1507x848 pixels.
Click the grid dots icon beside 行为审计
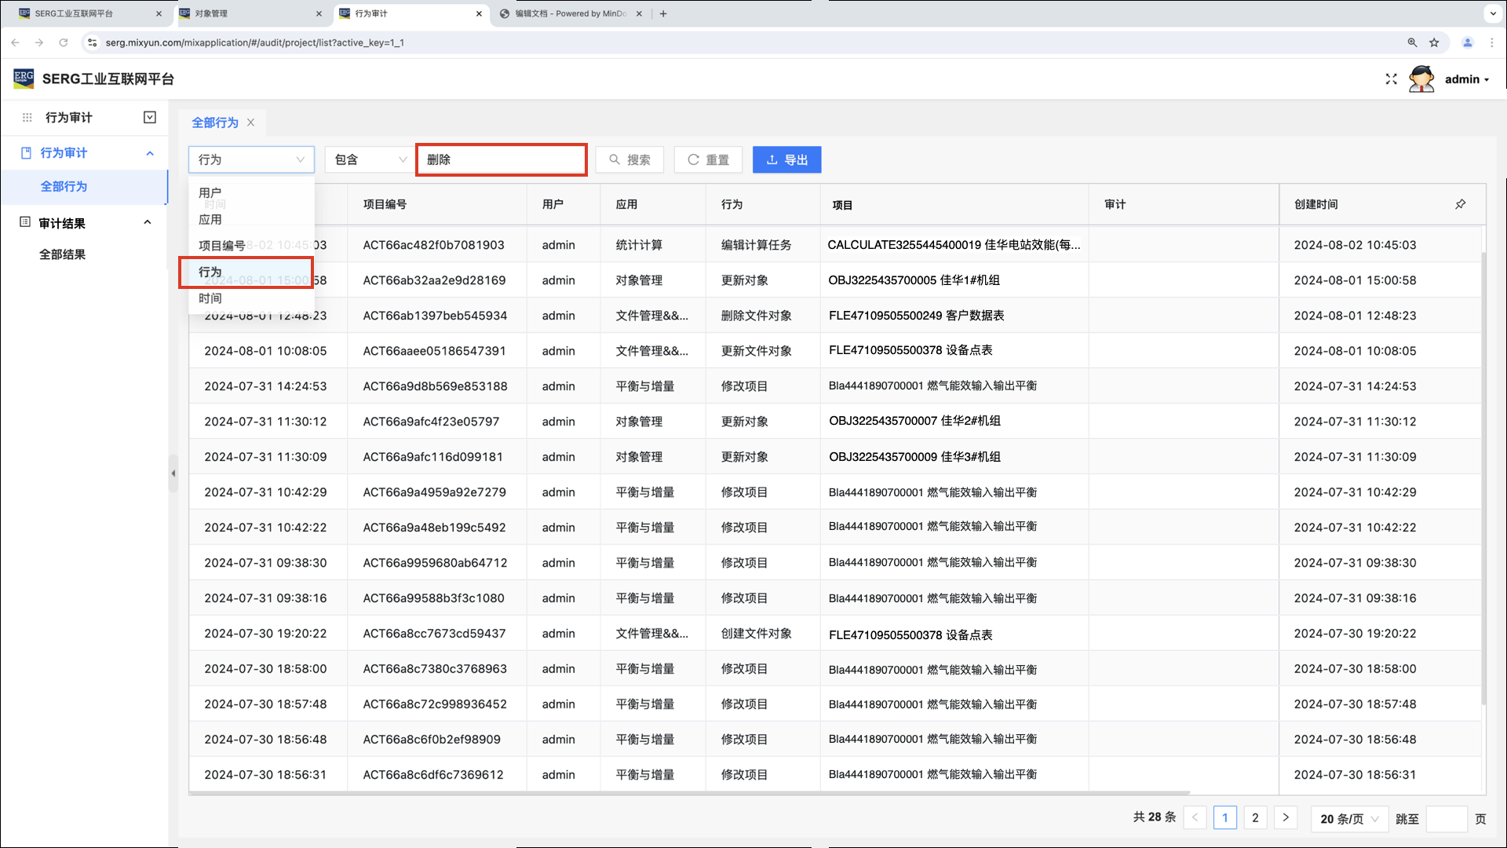27,118
